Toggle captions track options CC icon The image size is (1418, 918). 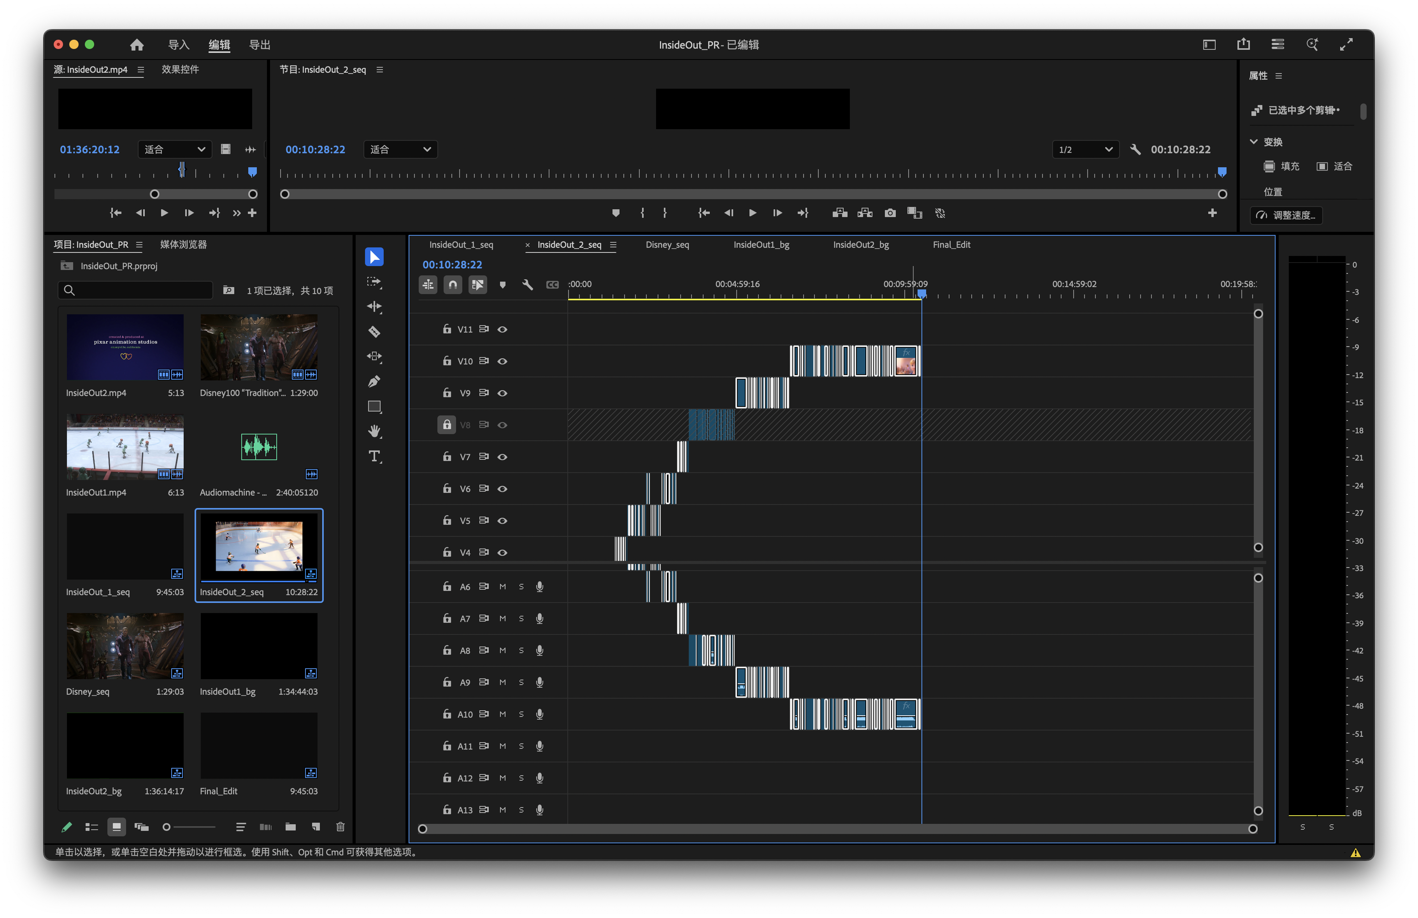pos(552,285)
